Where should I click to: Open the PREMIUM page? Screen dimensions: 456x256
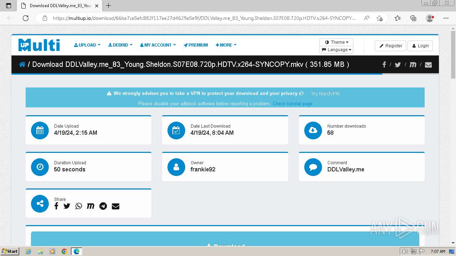pos(196,45)
